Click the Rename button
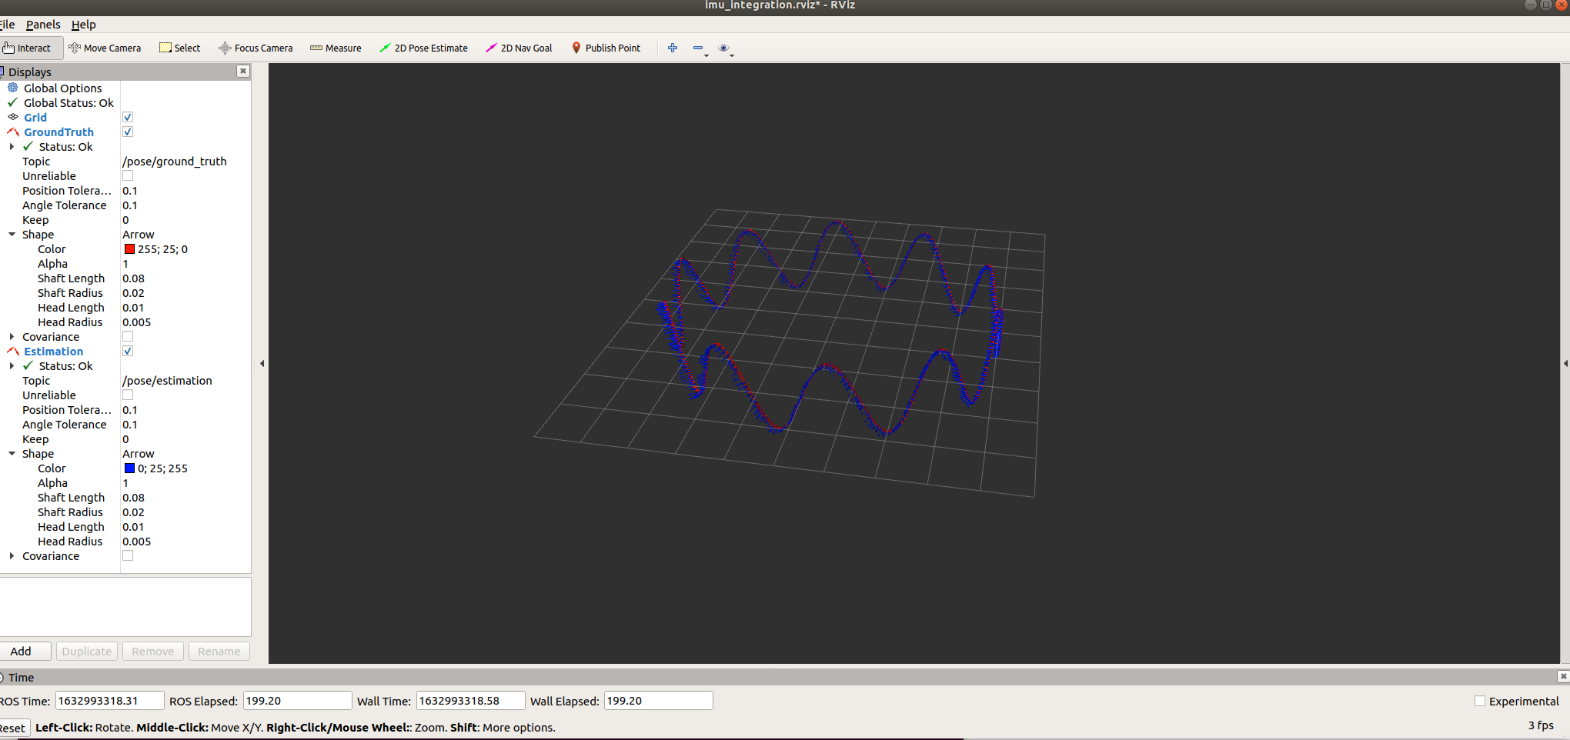This screenshot has height=740, width=1570. pyautogui.click(x=219, y=651)
